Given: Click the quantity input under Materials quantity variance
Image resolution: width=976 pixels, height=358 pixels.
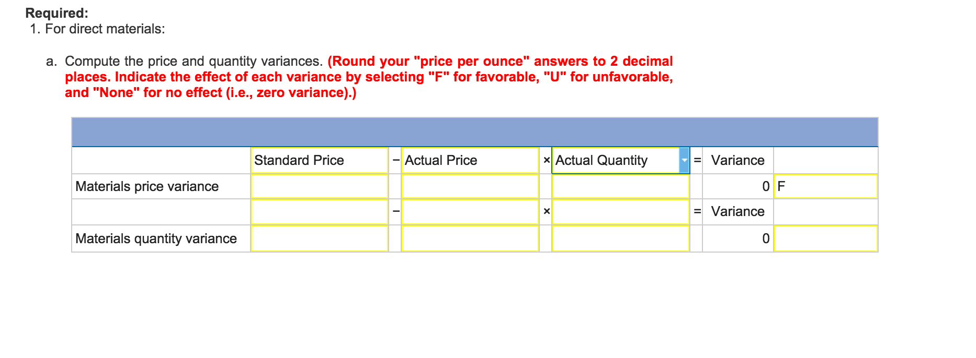Looking at the screenshot, I should click(x=620, y=238).
